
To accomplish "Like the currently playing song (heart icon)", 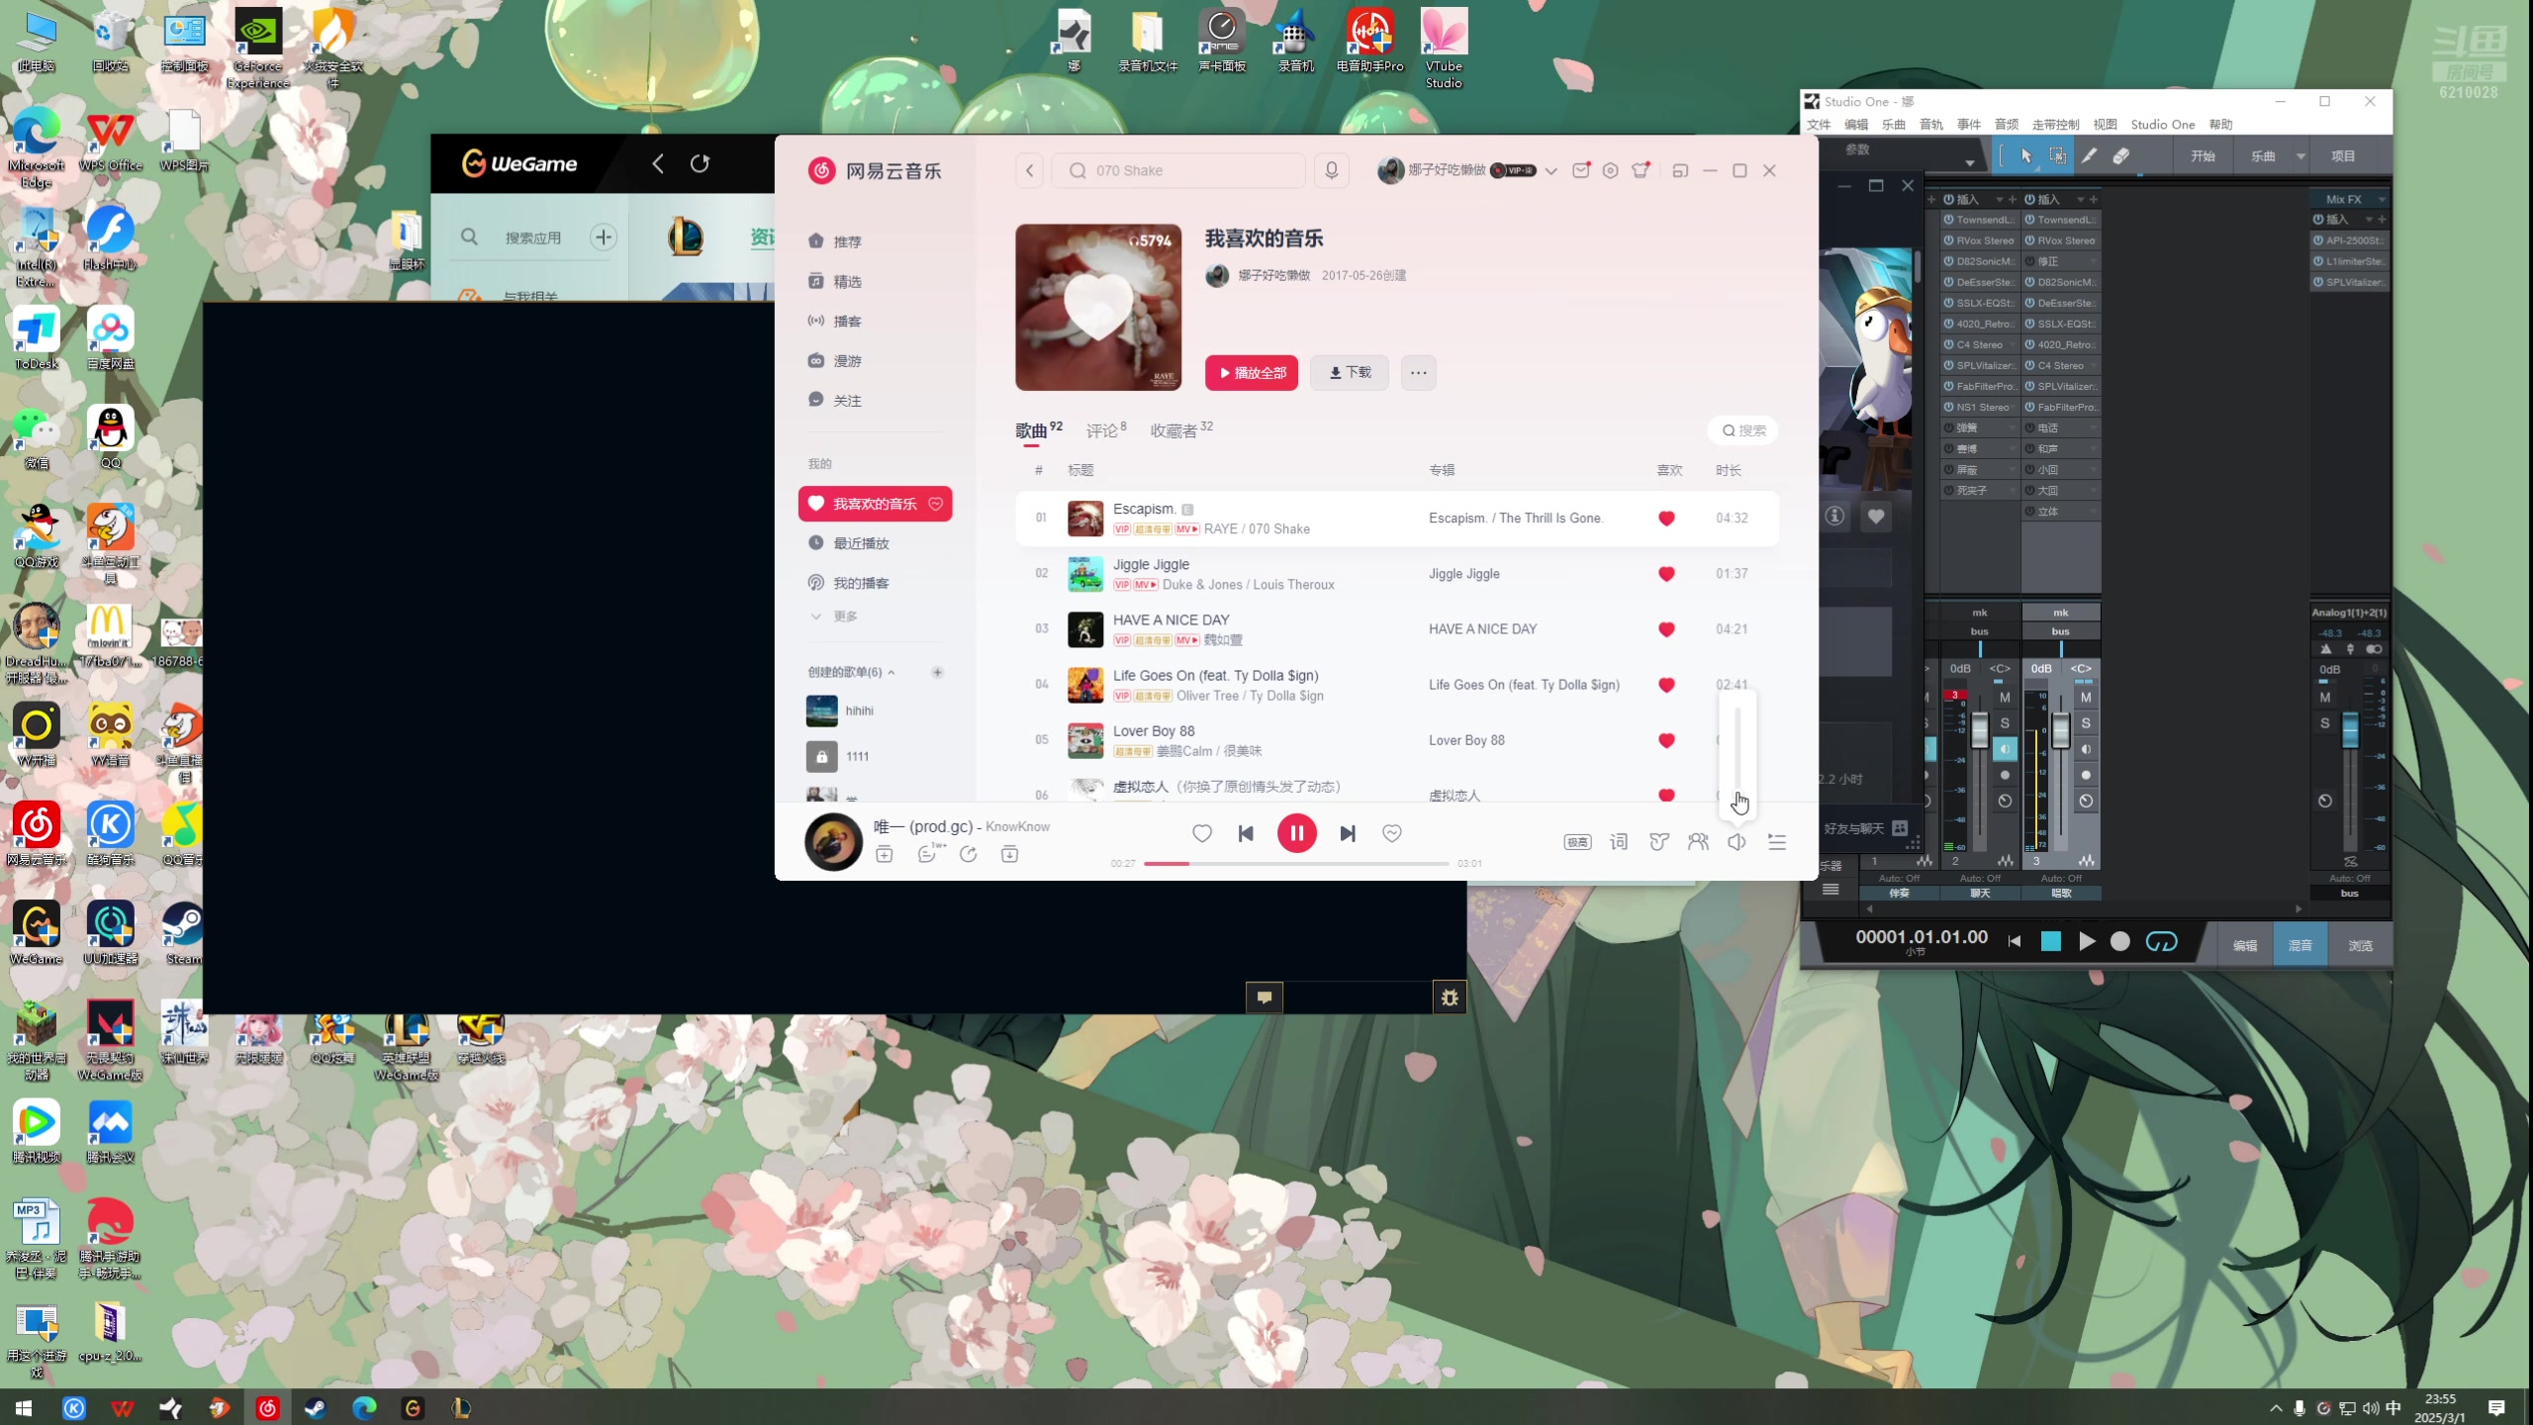I will click(1202, 833).
